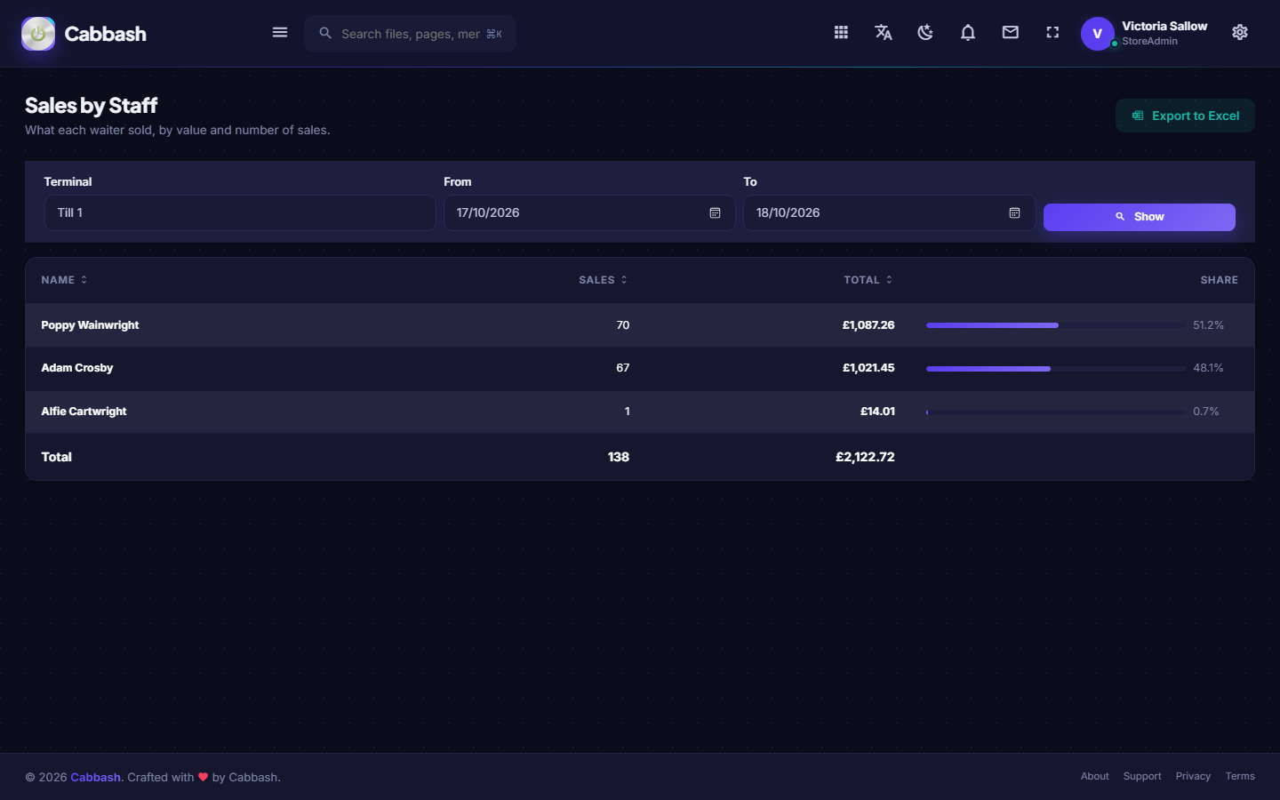This screenshot has height=800, width=1280.
Task: Toggle the sidebar hamburger menu
Action: coord(280,33)
